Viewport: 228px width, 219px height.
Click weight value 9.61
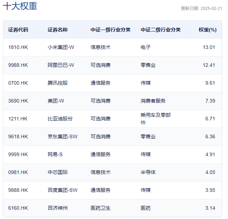pos(210,83)
